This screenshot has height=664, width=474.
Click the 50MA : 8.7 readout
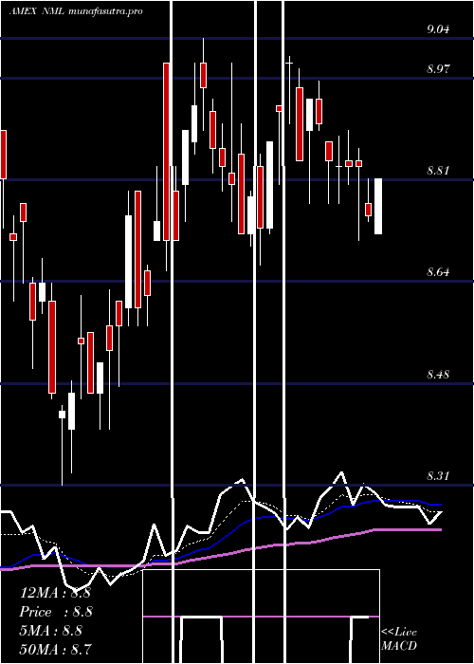(55, 649)
